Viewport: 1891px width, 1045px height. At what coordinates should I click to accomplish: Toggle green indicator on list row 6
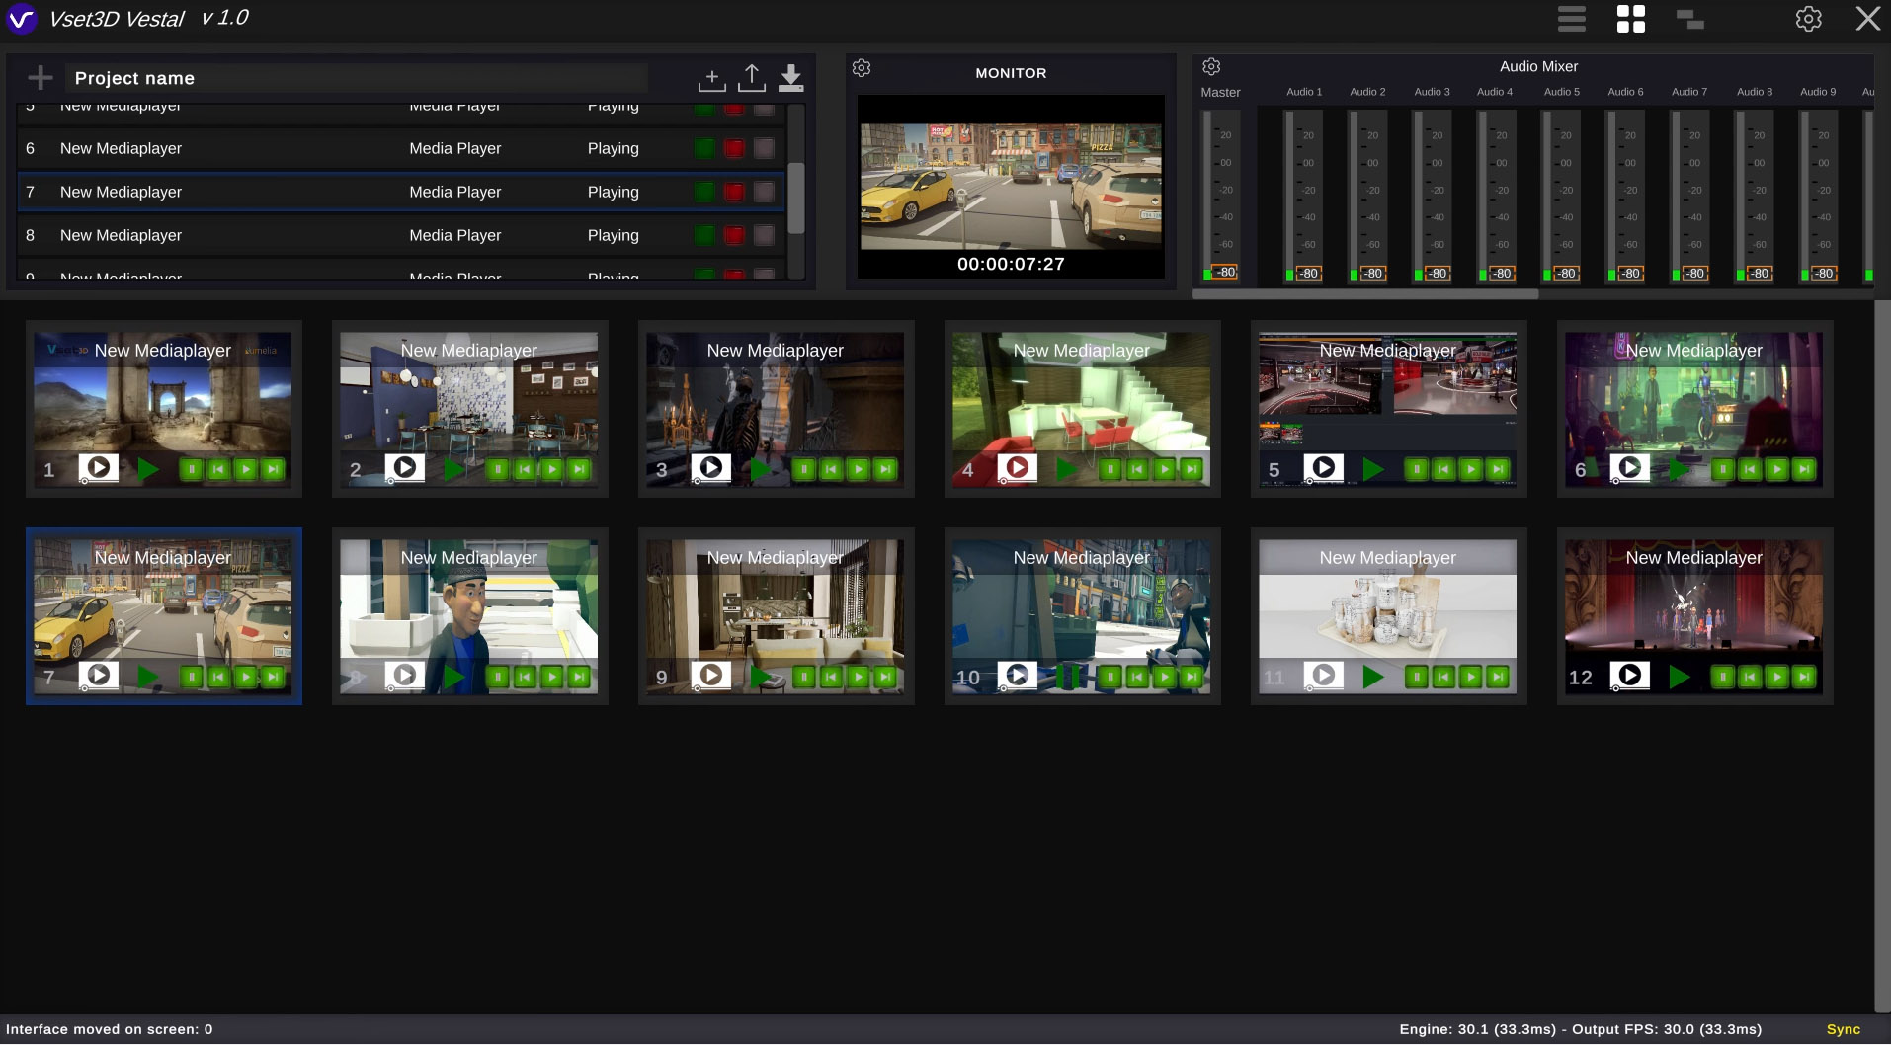(704, 148)
